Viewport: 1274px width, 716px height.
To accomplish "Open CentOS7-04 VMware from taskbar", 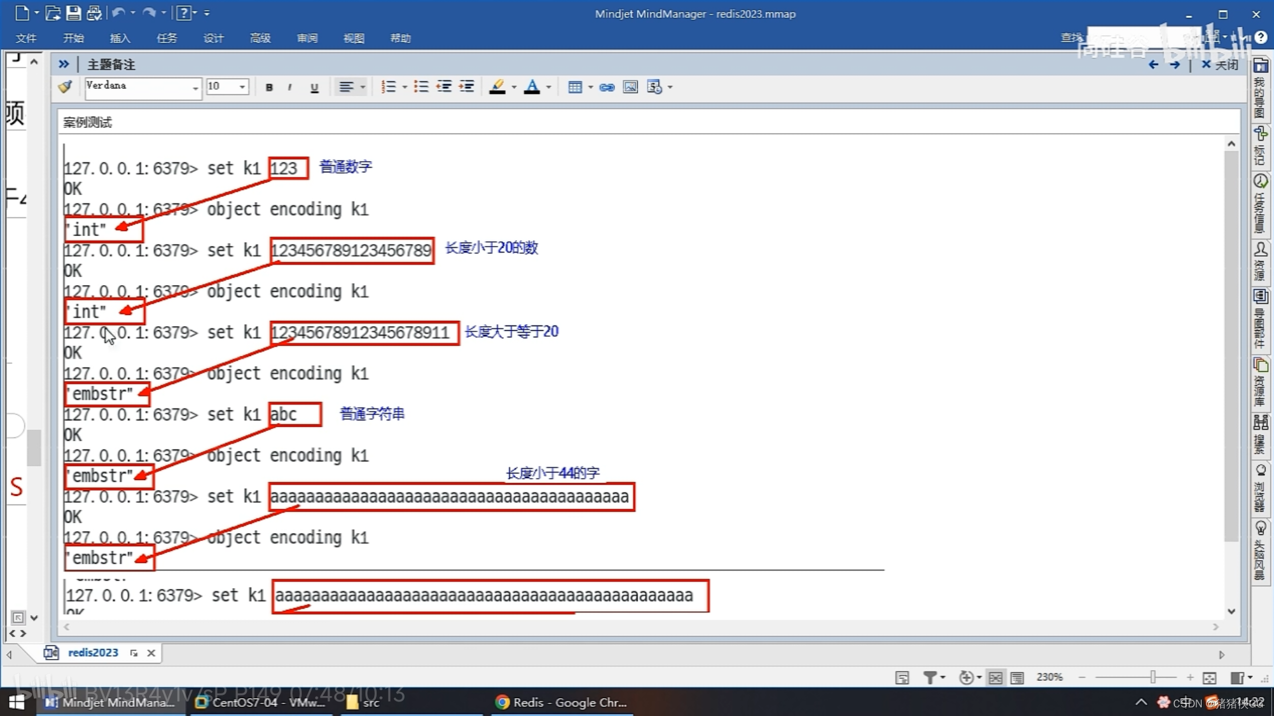I will click(261, 702).
